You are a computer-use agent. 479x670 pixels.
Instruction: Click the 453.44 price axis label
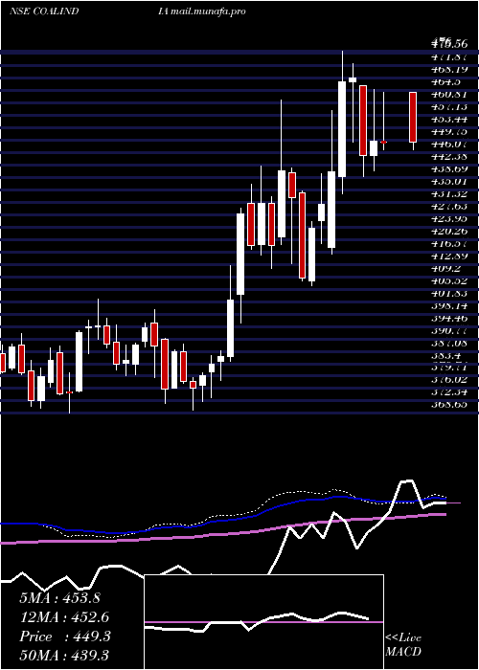tap(449, 121)
